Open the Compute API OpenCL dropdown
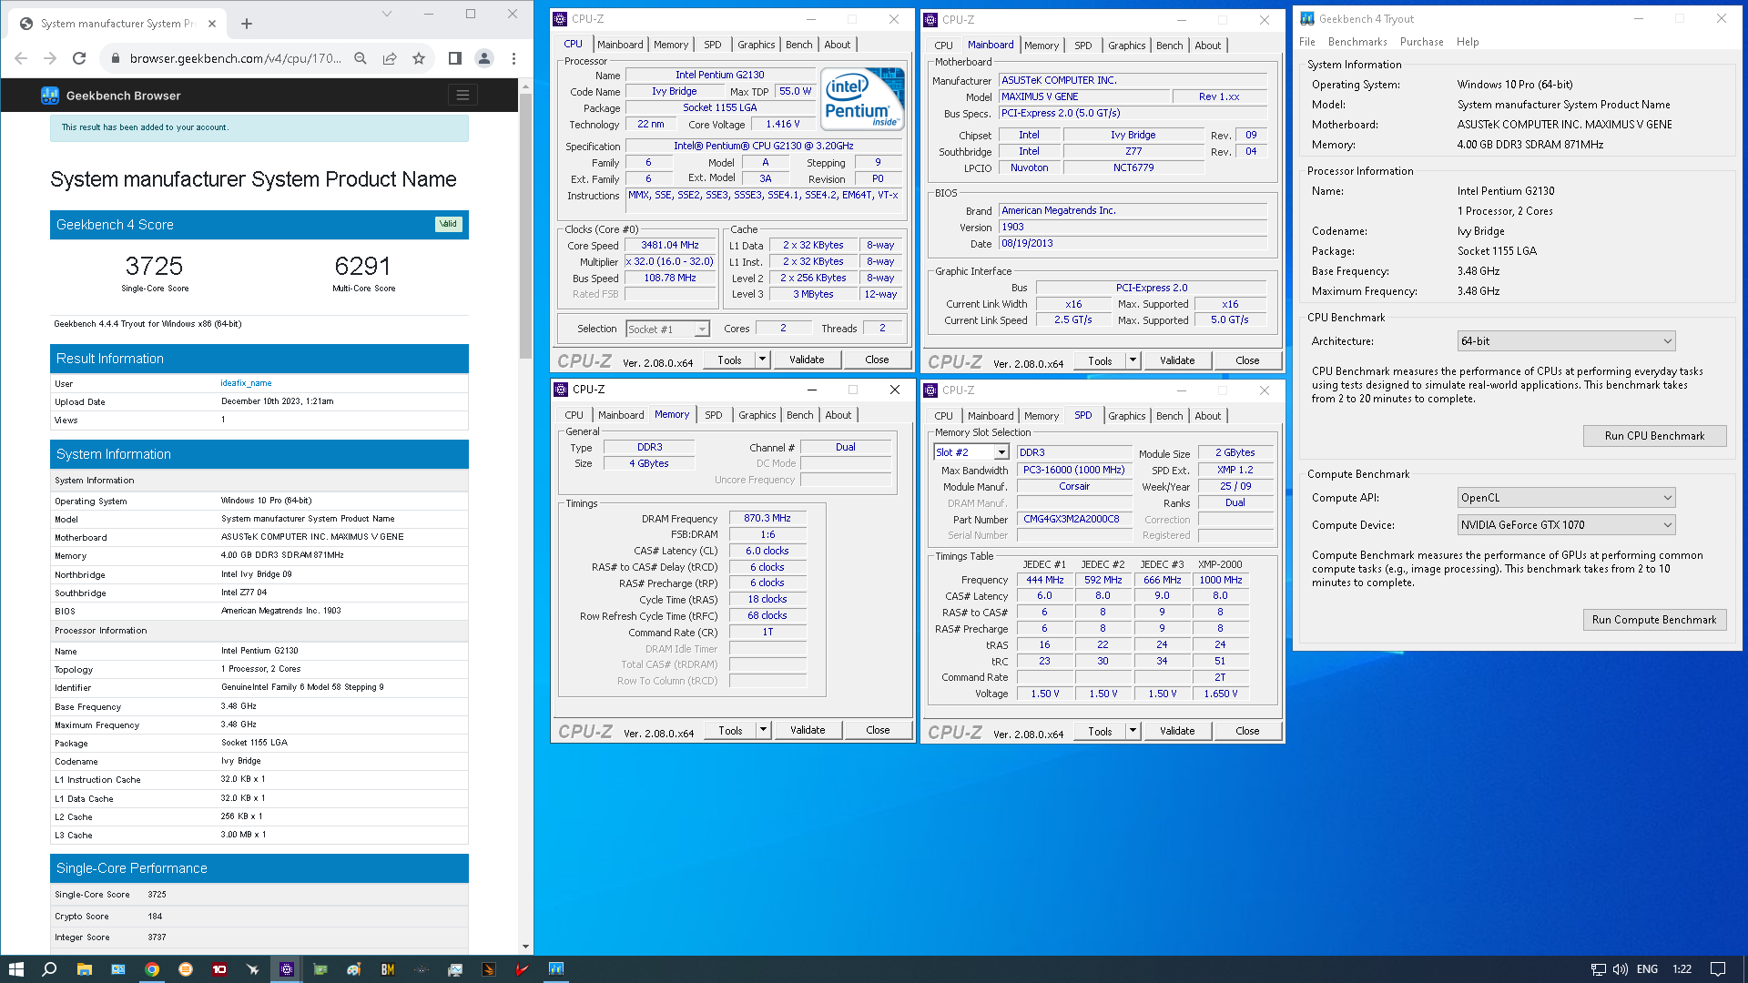This screenshot has height=983, width=1748. 1566,498
